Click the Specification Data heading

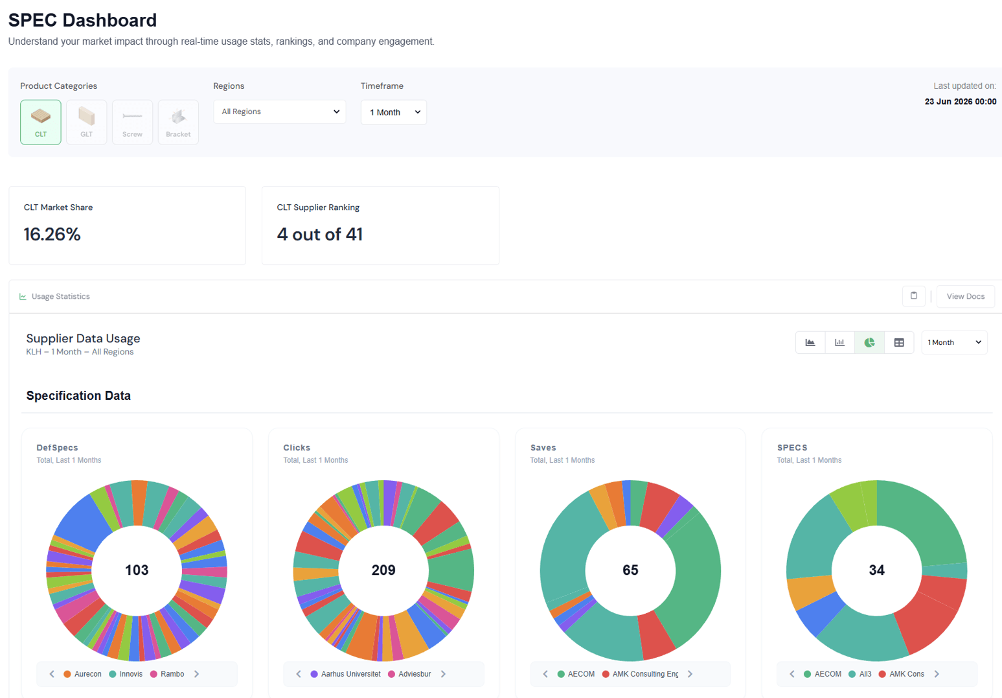[78, 395]
